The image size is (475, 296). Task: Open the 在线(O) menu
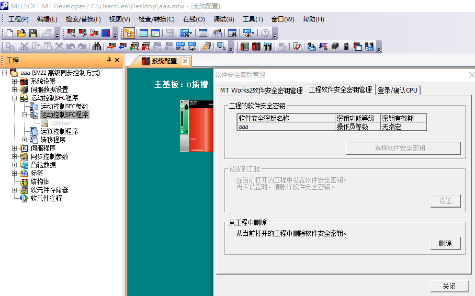194,19
